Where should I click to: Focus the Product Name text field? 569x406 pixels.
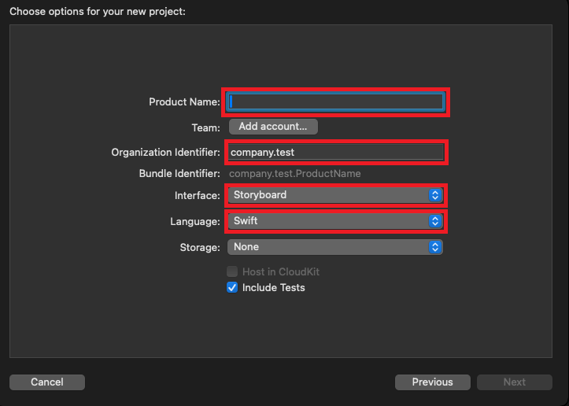click(x=336, y=101)
